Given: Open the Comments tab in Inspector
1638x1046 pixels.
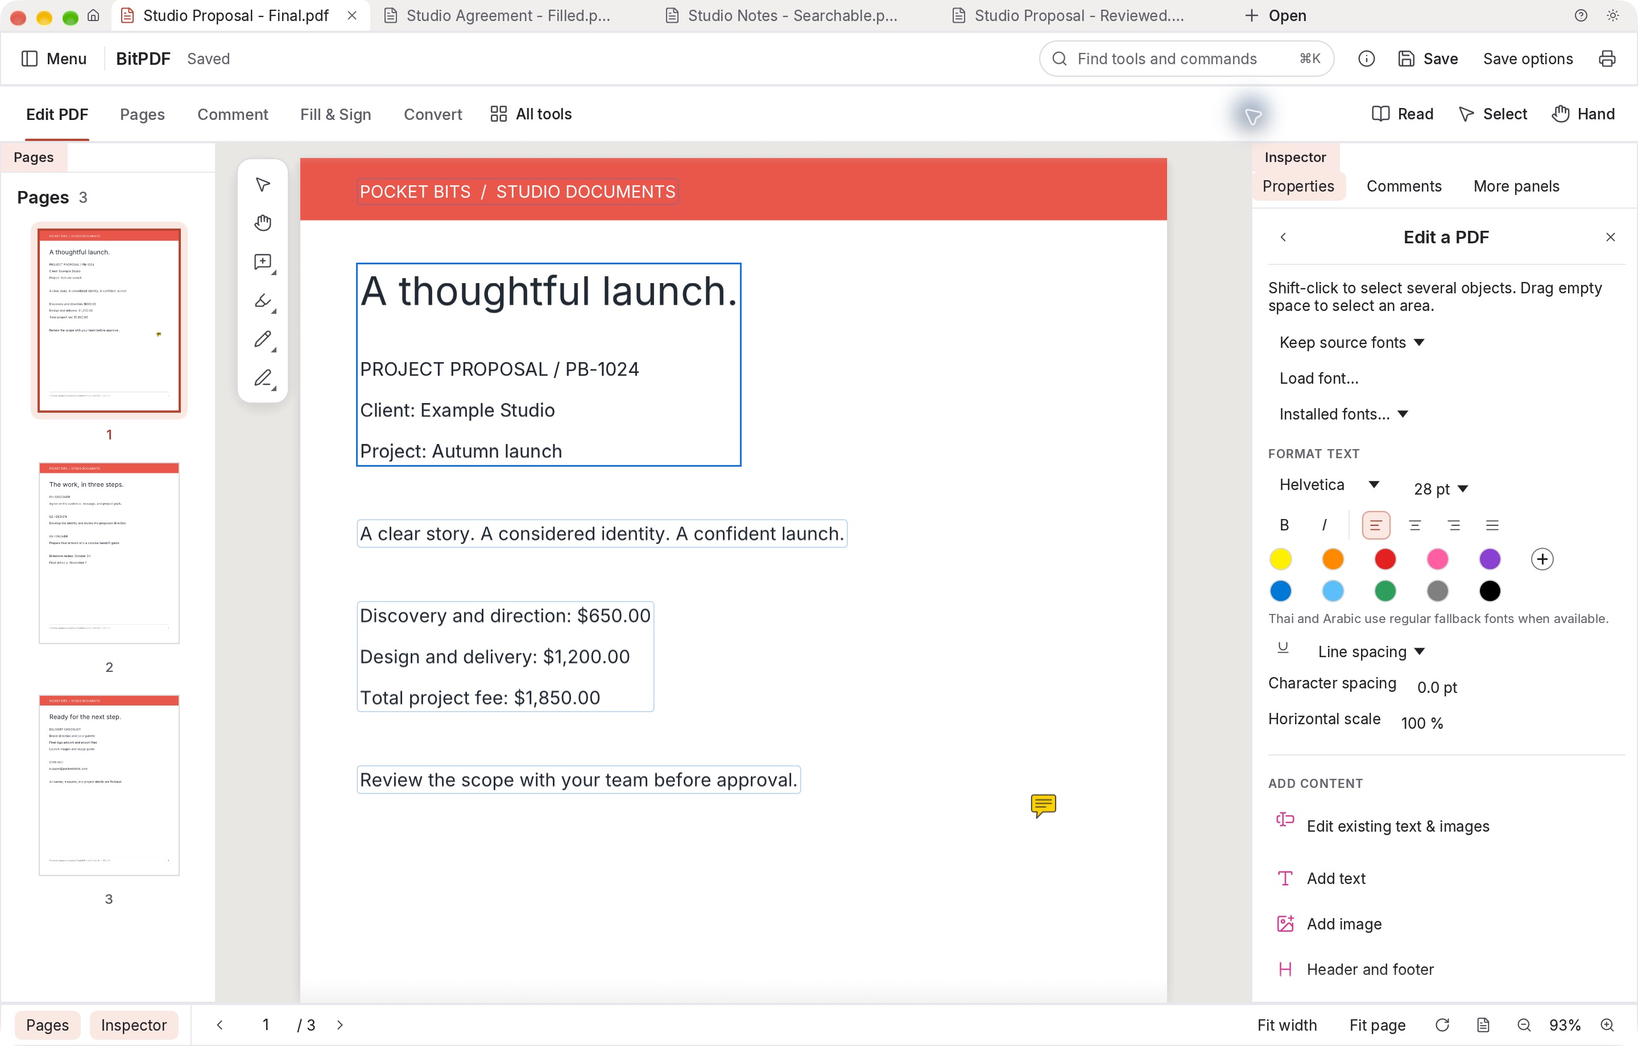Looking at the screenshot, I should pyautogui.click(x=1403, y=186).
